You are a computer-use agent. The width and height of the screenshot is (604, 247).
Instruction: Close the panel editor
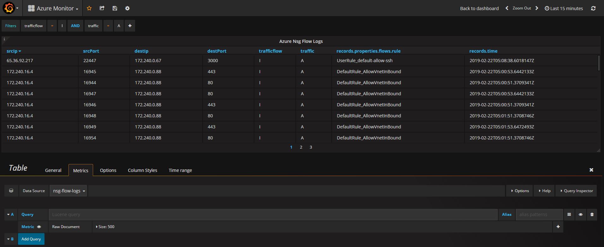click(591, 170)
